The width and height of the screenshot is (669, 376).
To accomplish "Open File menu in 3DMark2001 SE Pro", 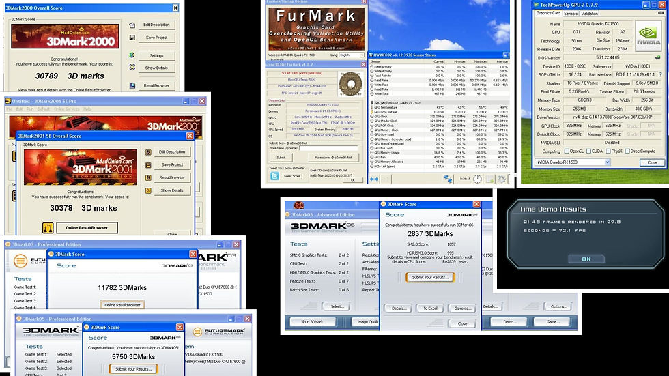I will [10, 109].
